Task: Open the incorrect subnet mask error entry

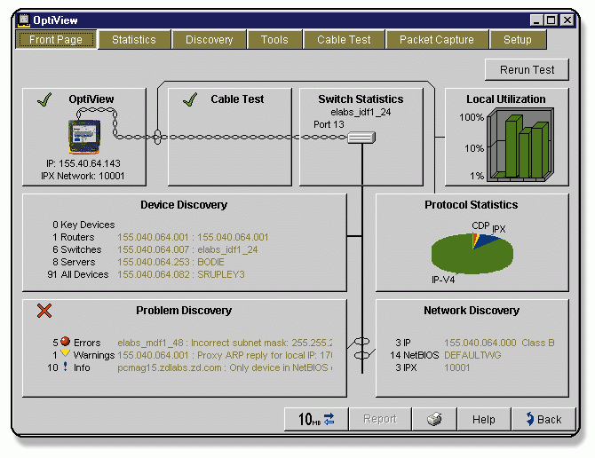Action: [225, 343]
